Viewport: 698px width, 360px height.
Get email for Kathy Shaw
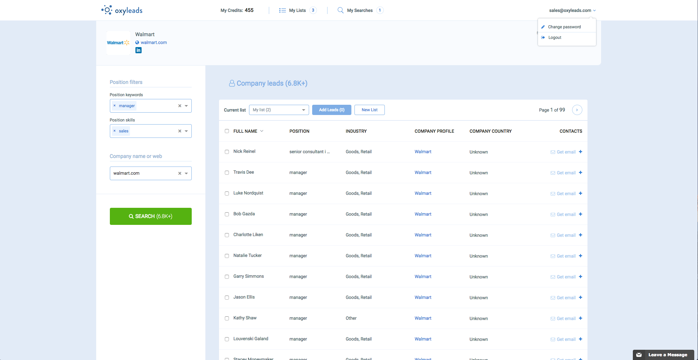tap(563, 318)
